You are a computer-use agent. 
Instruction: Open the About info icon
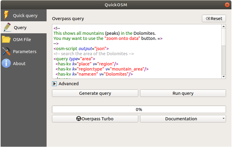[6, 63]
